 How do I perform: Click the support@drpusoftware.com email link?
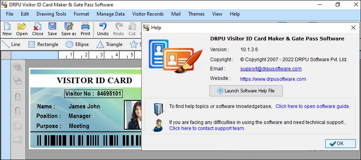271,69
